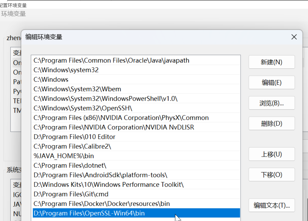Select the 010 Editor path entry
Viewport: 308px width, 221px height.
74,137
